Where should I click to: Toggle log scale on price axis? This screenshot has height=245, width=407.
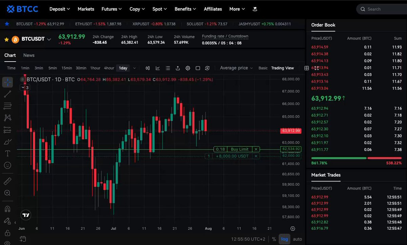click(x=285, y=239)
